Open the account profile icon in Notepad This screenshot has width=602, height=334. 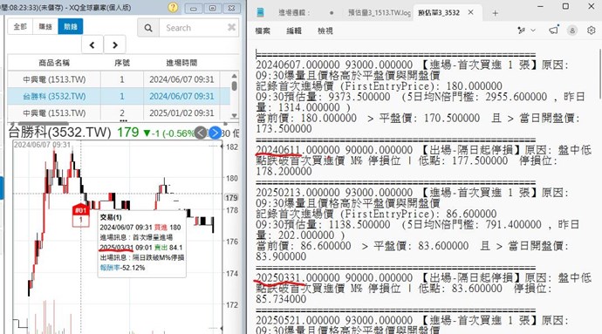pyautogui.click(x=572, y=31)
